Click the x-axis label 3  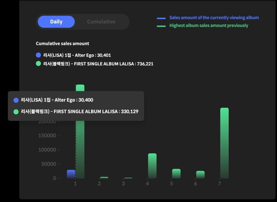tap(123, 184)
